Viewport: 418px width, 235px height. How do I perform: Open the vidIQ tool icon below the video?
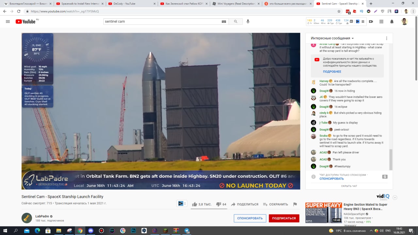(181, 203)
